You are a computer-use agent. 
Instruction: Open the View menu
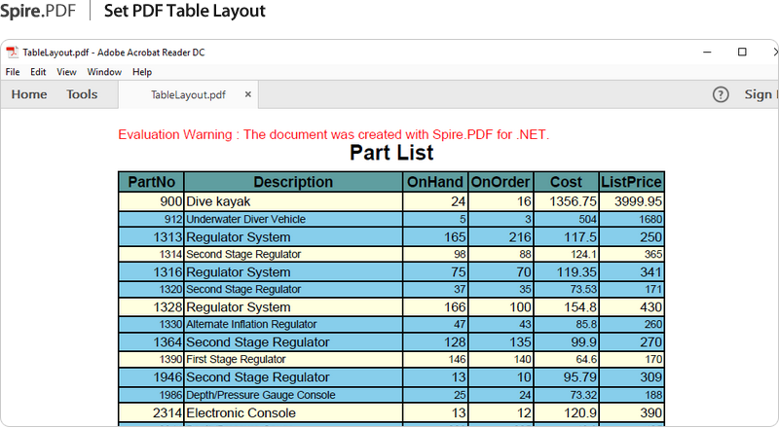tap(66, 72)
